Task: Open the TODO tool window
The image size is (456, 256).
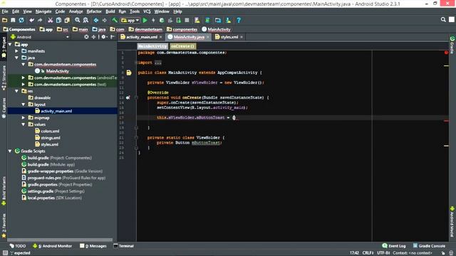Action: click(18, 246)
